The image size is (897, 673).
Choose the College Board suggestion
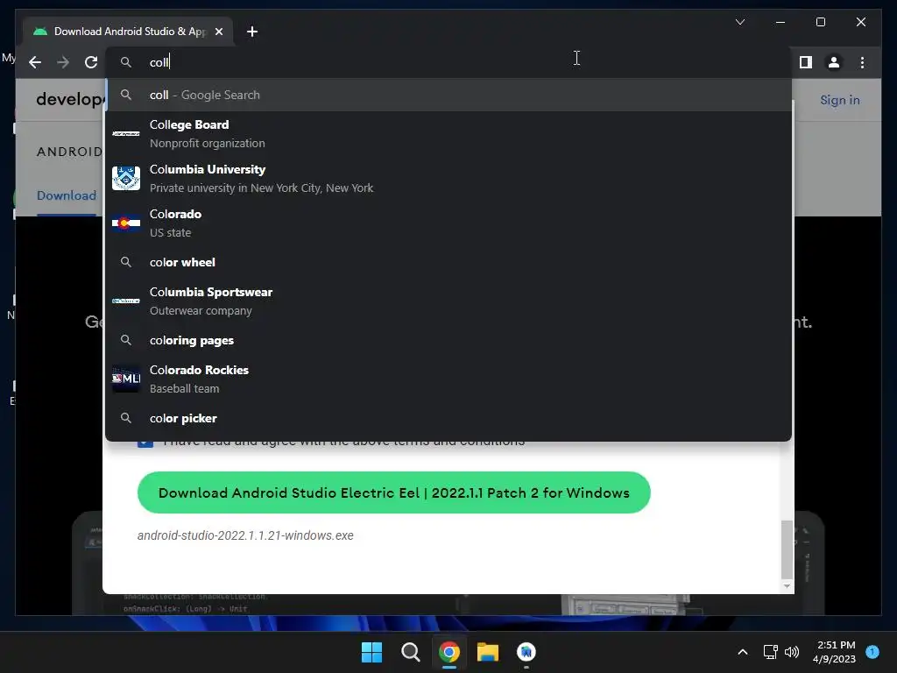(x=449, y=133)
